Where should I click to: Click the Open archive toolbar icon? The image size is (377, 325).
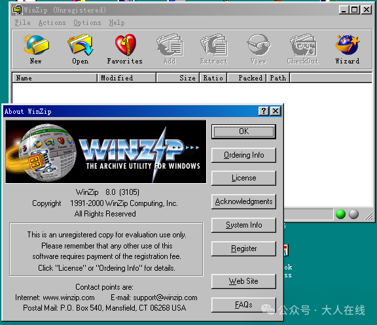point(81,49)
